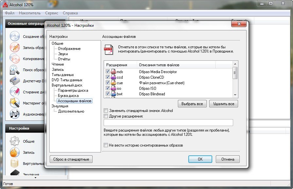Enable 'Не вести историю смонтированных образов' checkbox
Screen dimensions: 293x189
[106, 145]
